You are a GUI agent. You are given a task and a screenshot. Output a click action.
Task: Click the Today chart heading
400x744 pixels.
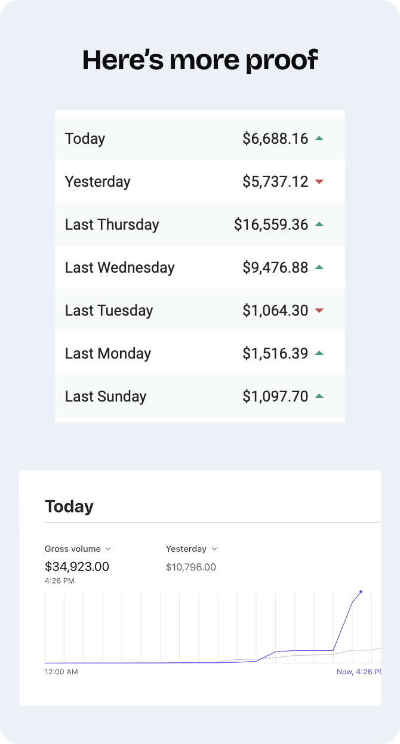point(69,507)
